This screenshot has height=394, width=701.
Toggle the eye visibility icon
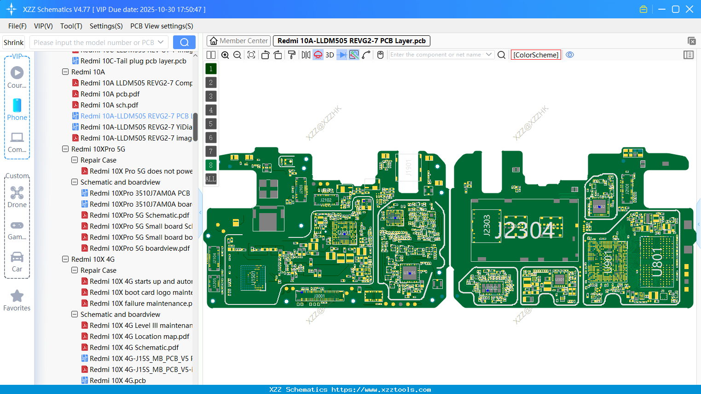click(570, 55)
